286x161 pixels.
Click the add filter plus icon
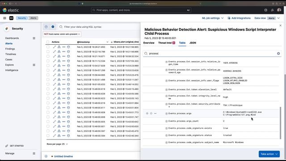(x=53, y=27)
